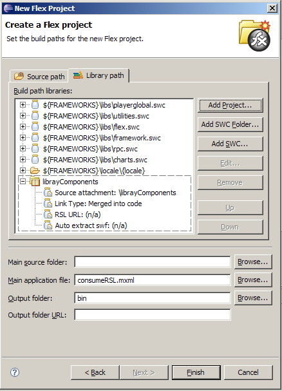This screenshot has width=282, height=391.
Task: Select the framework.swc library row
Action: point(102,138)
